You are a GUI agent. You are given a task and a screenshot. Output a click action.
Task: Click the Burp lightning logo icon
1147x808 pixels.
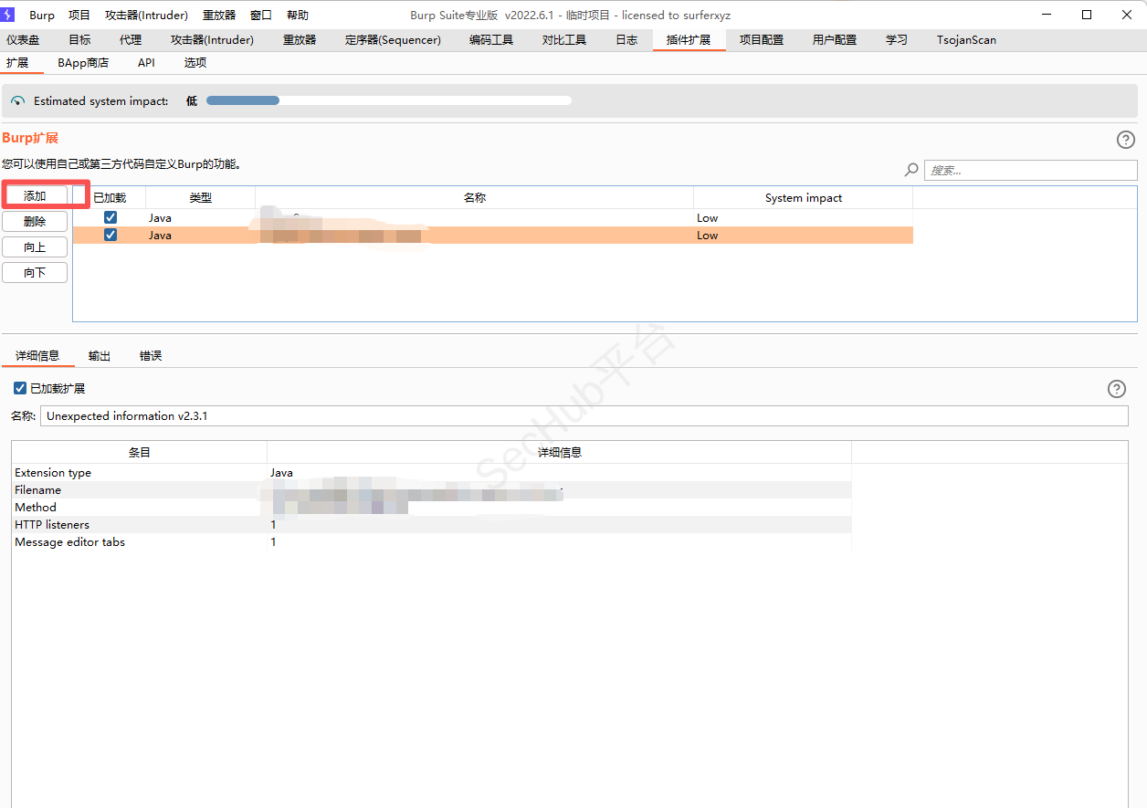[8, 15]
